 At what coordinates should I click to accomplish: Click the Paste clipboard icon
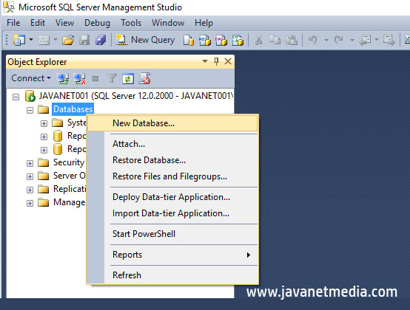click(292, 40)
